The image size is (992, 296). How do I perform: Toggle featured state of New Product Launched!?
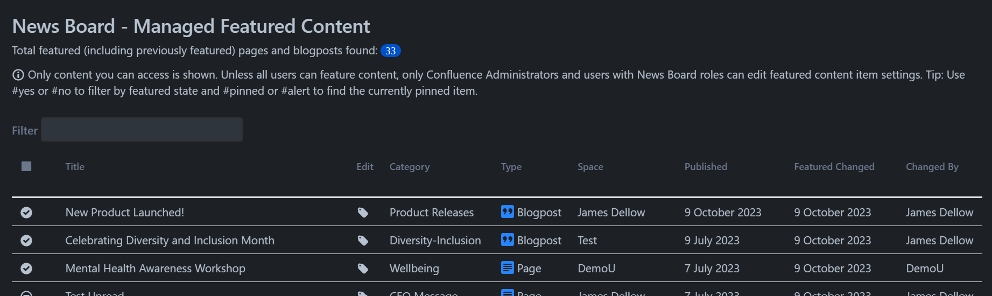[26, 213]
